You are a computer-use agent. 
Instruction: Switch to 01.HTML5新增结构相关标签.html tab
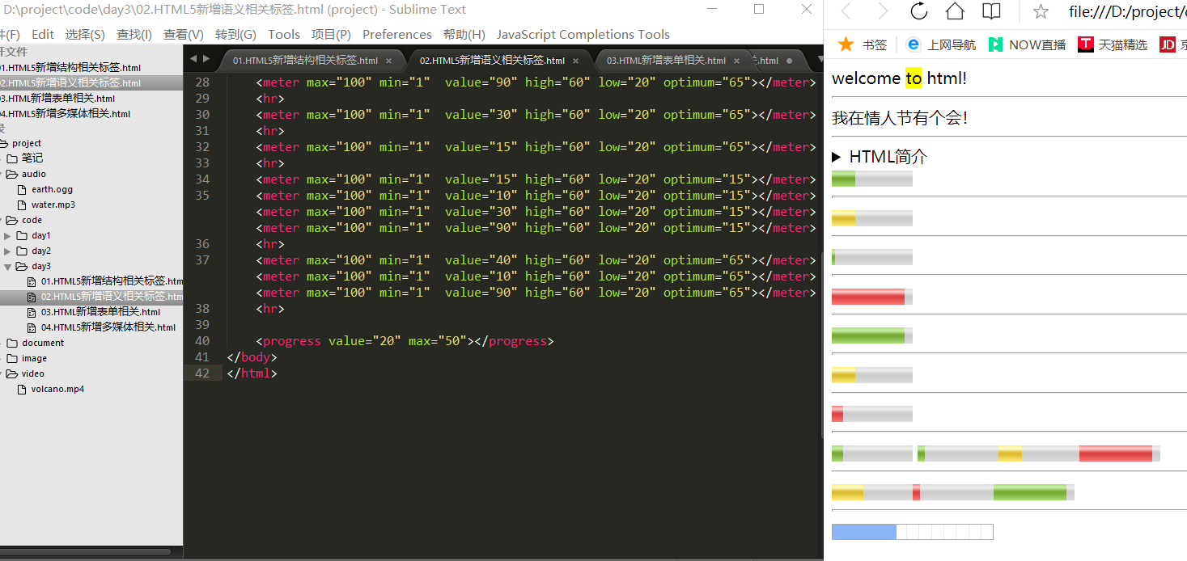[305, 61]
